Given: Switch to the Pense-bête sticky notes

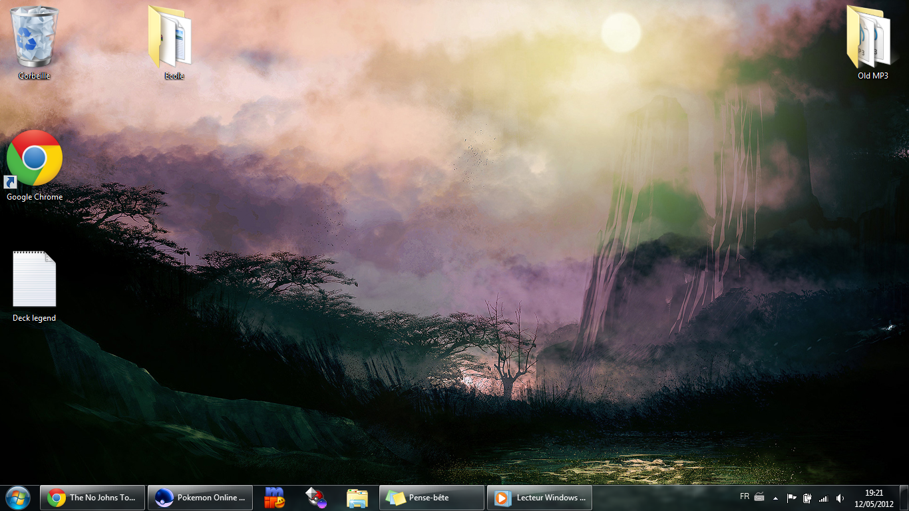Looking at the screenshot, I should (x=432, y=498).
